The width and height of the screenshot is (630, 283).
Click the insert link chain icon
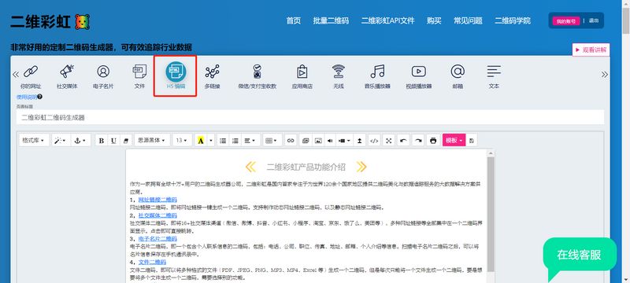291,140
